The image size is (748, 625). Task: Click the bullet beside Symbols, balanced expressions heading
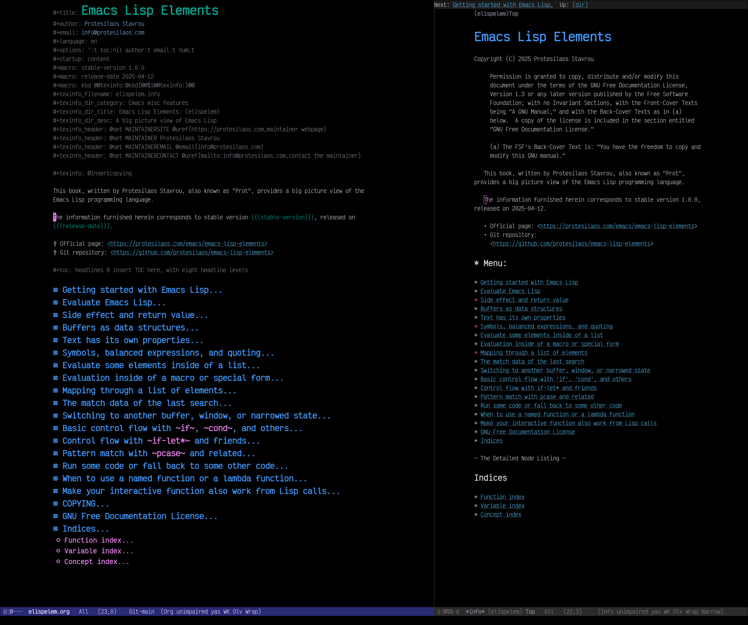pyautogui.click(x=56, y=353)
